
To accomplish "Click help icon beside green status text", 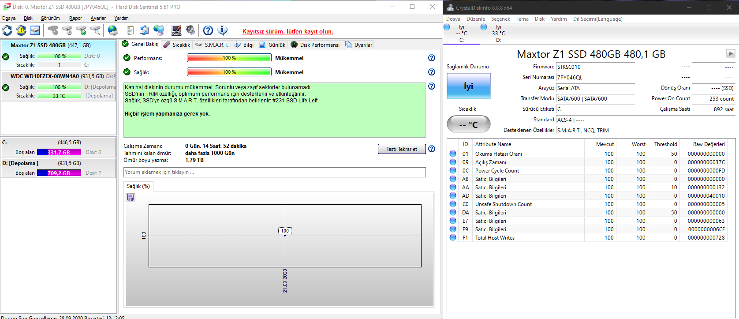I will click(432, 86).
